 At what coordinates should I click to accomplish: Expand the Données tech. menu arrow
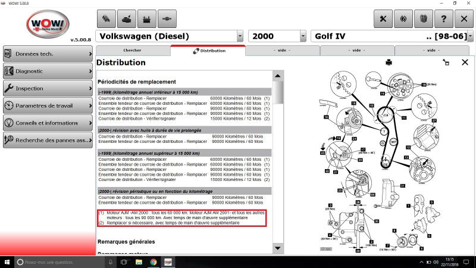90,54
